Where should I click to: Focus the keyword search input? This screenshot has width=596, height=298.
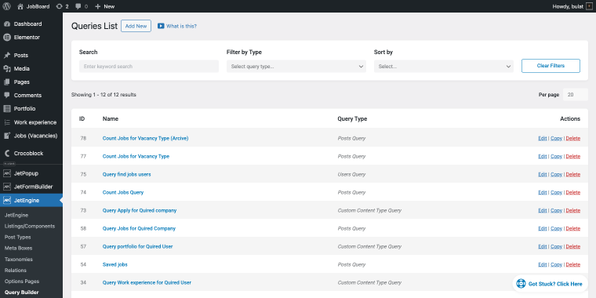pos(149,66)
